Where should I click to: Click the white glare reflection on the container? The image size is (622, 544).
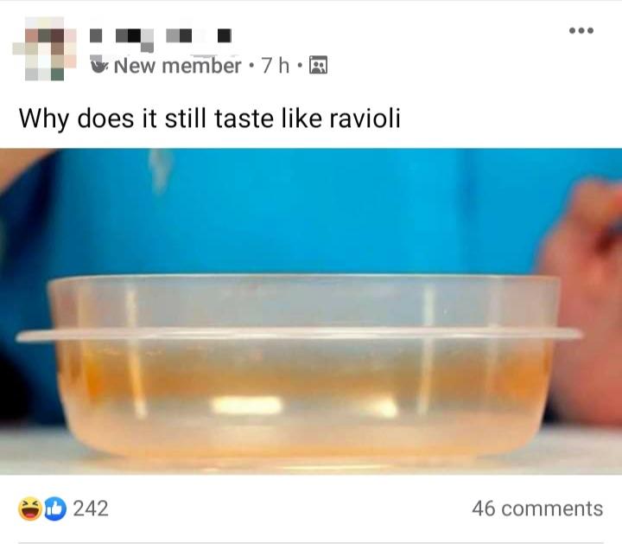click(248, 406)
